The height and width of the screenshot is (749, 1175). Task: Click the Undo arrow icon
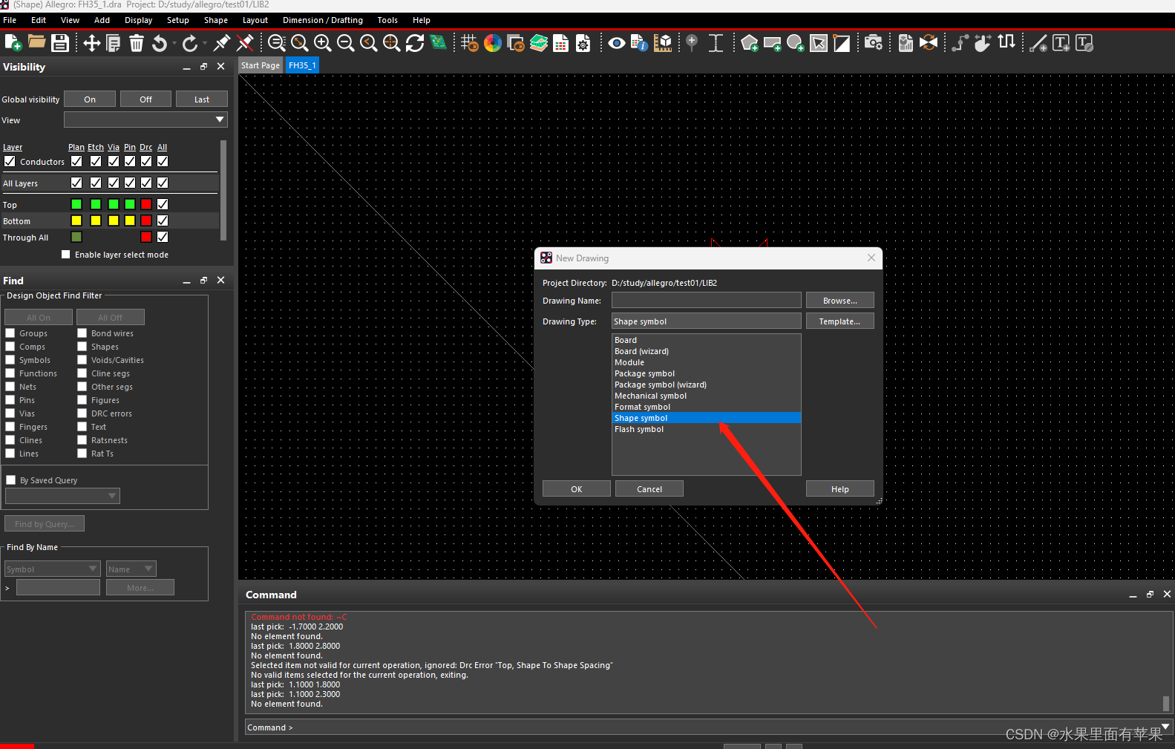tap(160, 43)
